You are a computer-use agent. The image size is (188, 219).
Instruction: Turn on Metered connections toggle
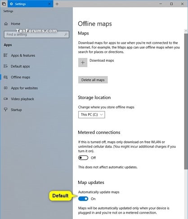click(83, 158)
